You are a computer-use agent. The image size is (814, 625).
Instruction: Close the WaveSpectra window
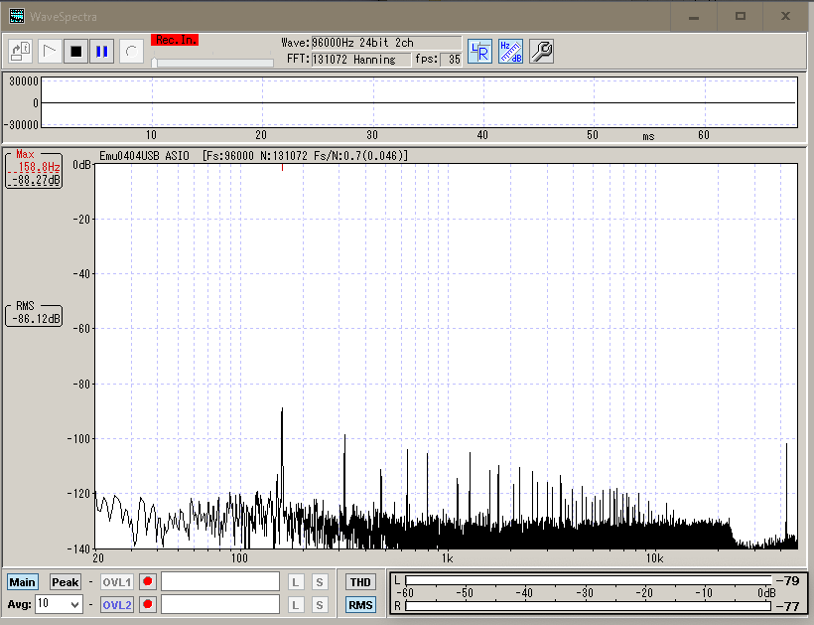click(785, 17)
